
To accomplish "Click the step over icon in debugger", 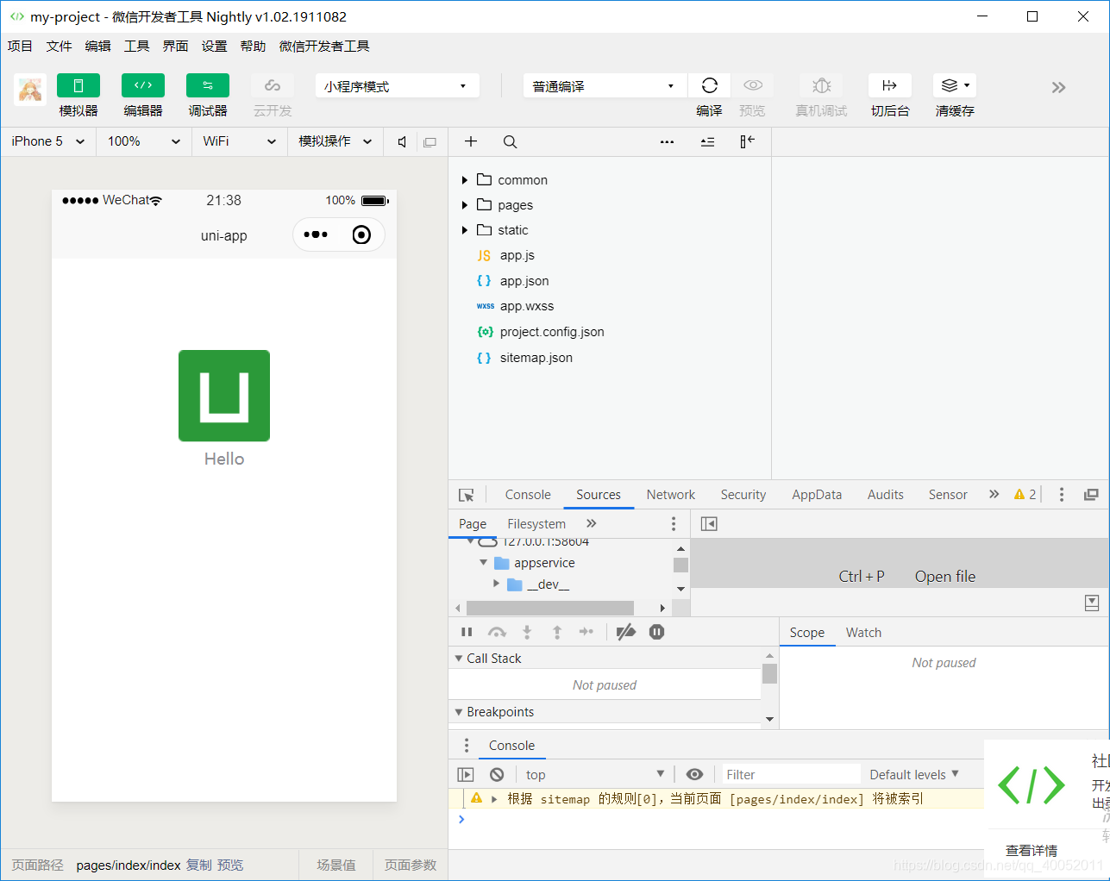I will [497, 632].
